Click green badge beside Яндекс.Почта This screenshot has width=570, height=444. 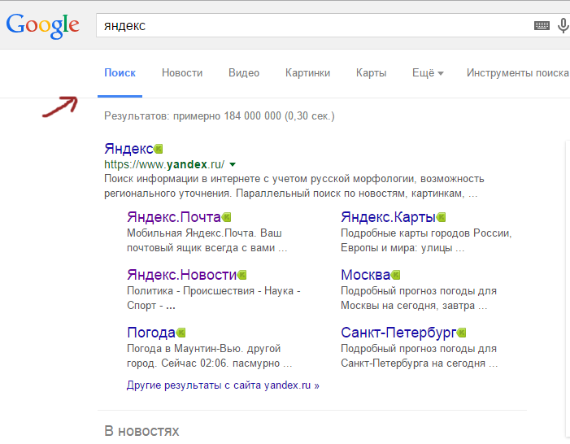pyautogui.click(x=227, y=217)
